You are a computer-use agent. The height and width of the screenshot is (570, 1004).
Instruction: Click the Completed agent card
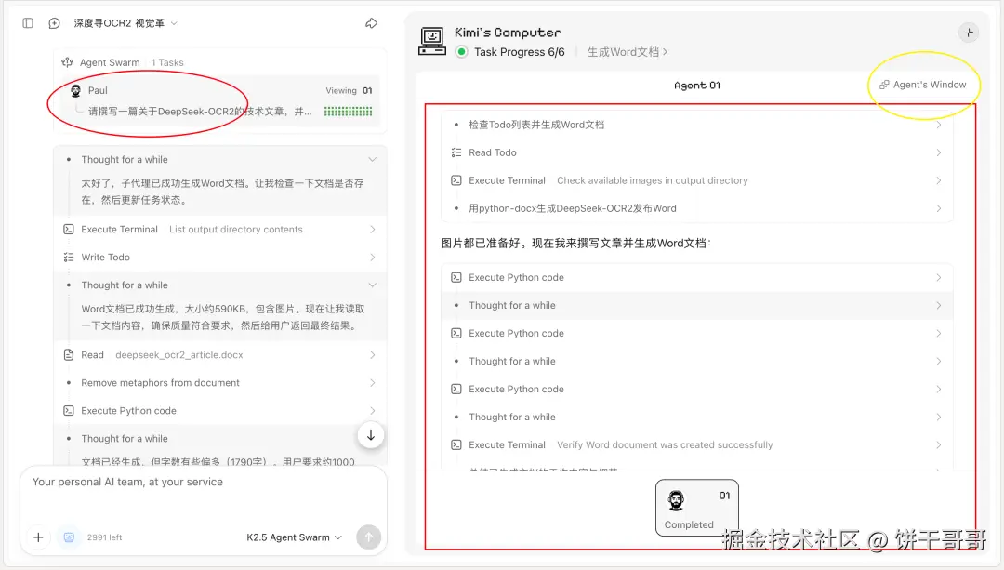click(x=696, y=508)
